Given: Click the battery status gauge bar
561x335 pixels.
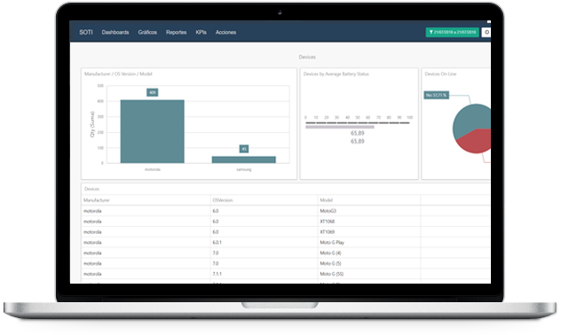Looking at the screenshot, I should coord(340,127).
